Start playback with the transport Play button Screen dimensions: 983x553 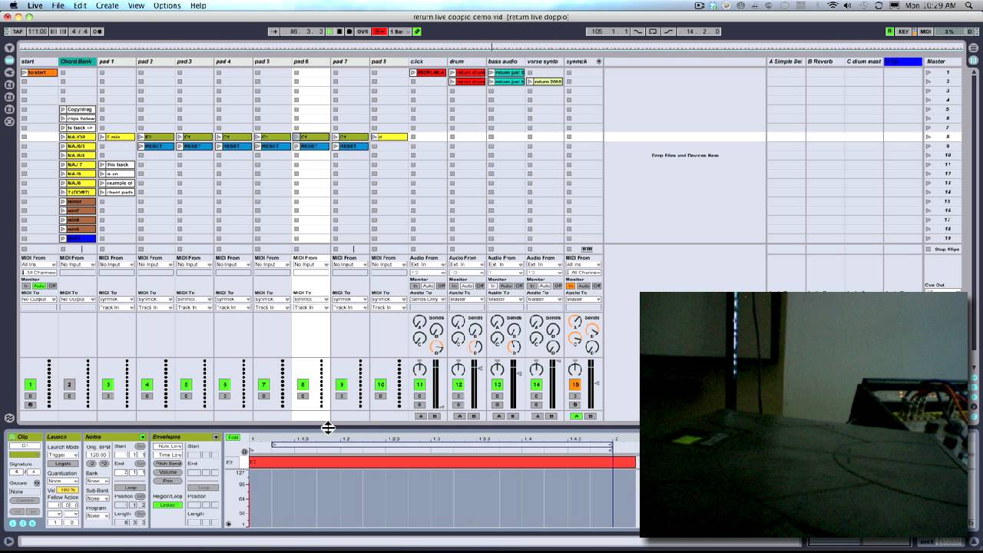(329, 31)
